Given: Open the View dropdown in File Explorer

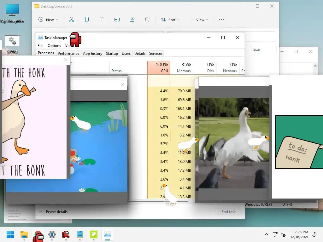Looking at the screenshot, I should tap(198, 20).
